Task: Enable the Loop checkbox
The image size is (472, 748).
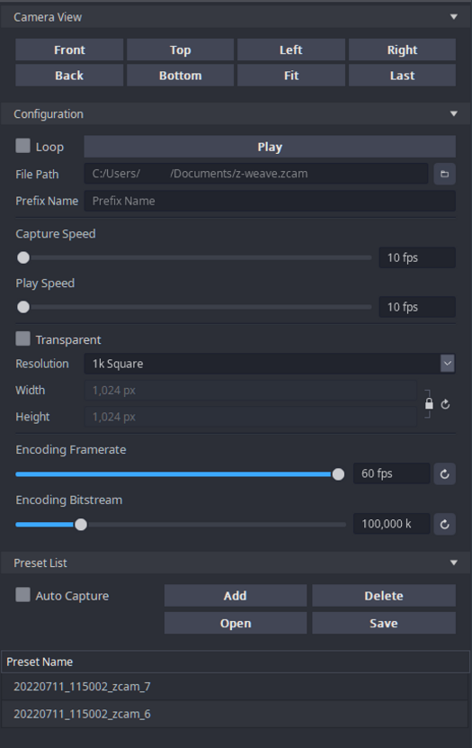Action: 22,146
